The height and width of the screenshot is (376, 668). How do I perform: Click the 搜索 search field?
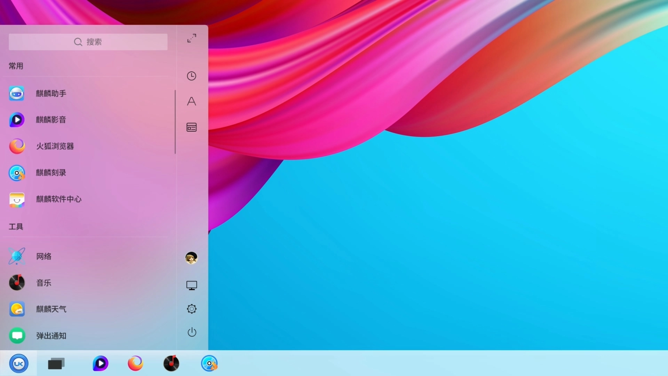click(x=88, y=42)
